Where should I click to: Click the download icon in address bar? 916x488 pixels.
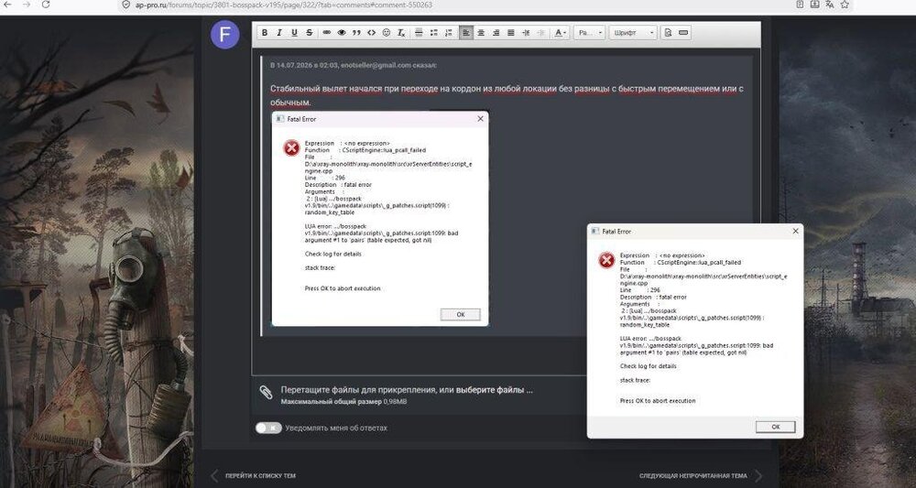tap(815, 4)
